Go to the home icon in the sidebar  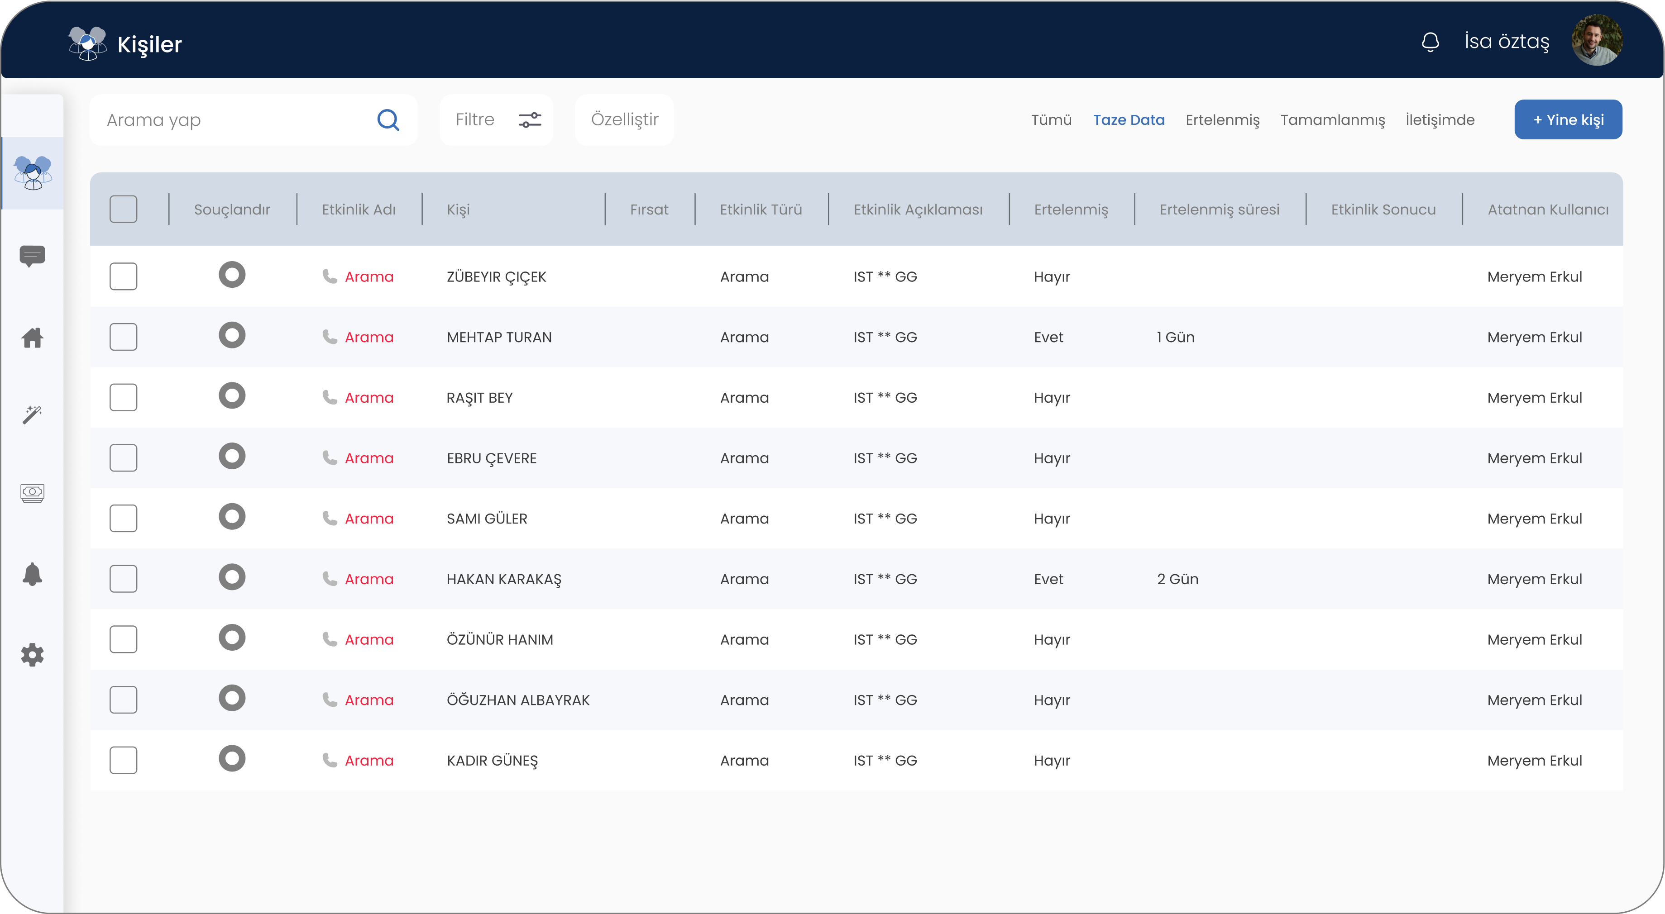tap(32, 337)
